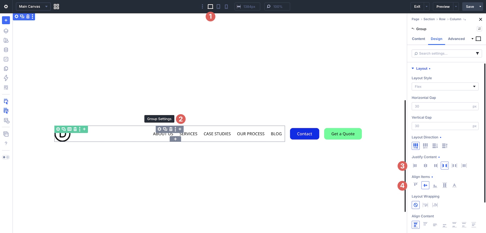The height and width of the screenshot is (233, 486).
Task: Switch to Design tab
Action: coord(437,39)
